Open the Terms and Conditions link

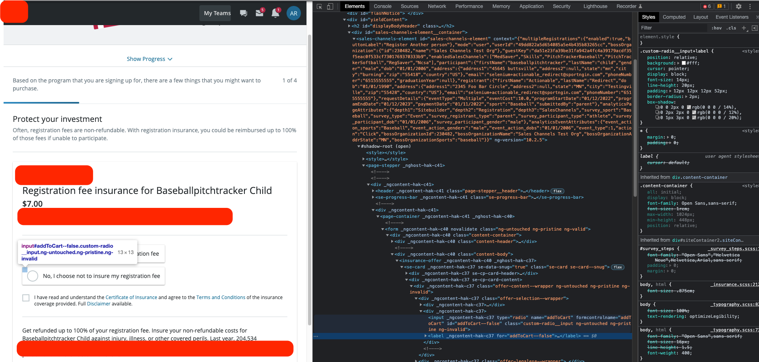(x=221, y=297)
